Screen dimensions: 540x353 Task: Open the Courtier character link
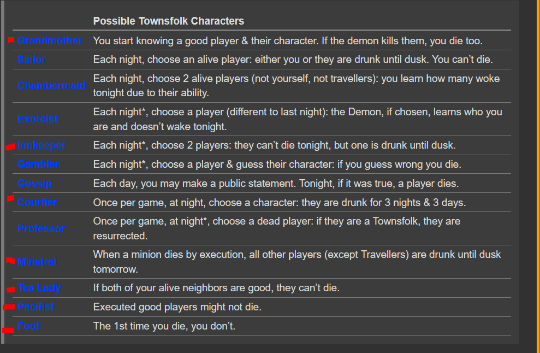point(37,202)
